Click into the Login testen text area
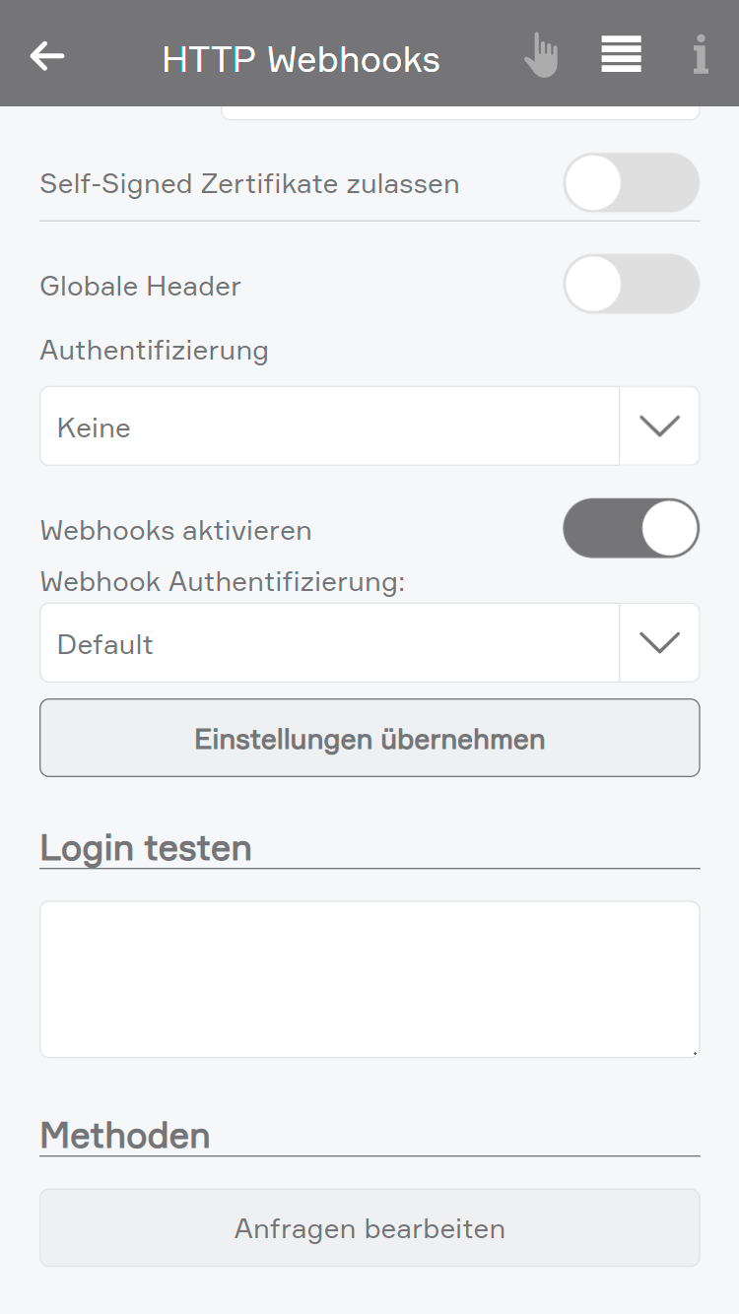This screenshot has width=739, height=1314. (x=369, y=979)
